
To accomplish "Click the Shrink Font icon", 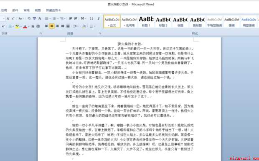I will (x=13, y=19).
